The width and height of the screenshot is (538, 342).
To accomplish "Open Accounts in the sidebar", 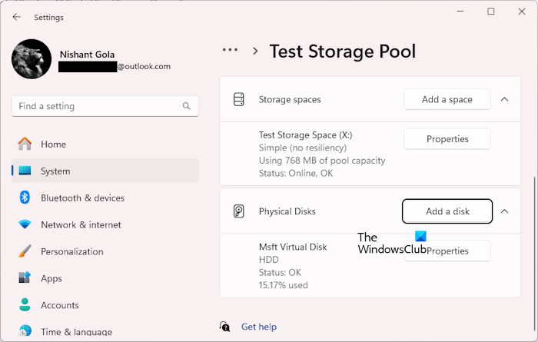I will [x=60, y=305].
